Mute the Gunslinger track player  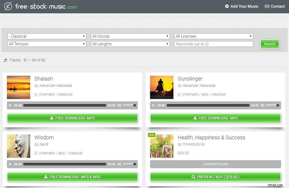(262, 105)
